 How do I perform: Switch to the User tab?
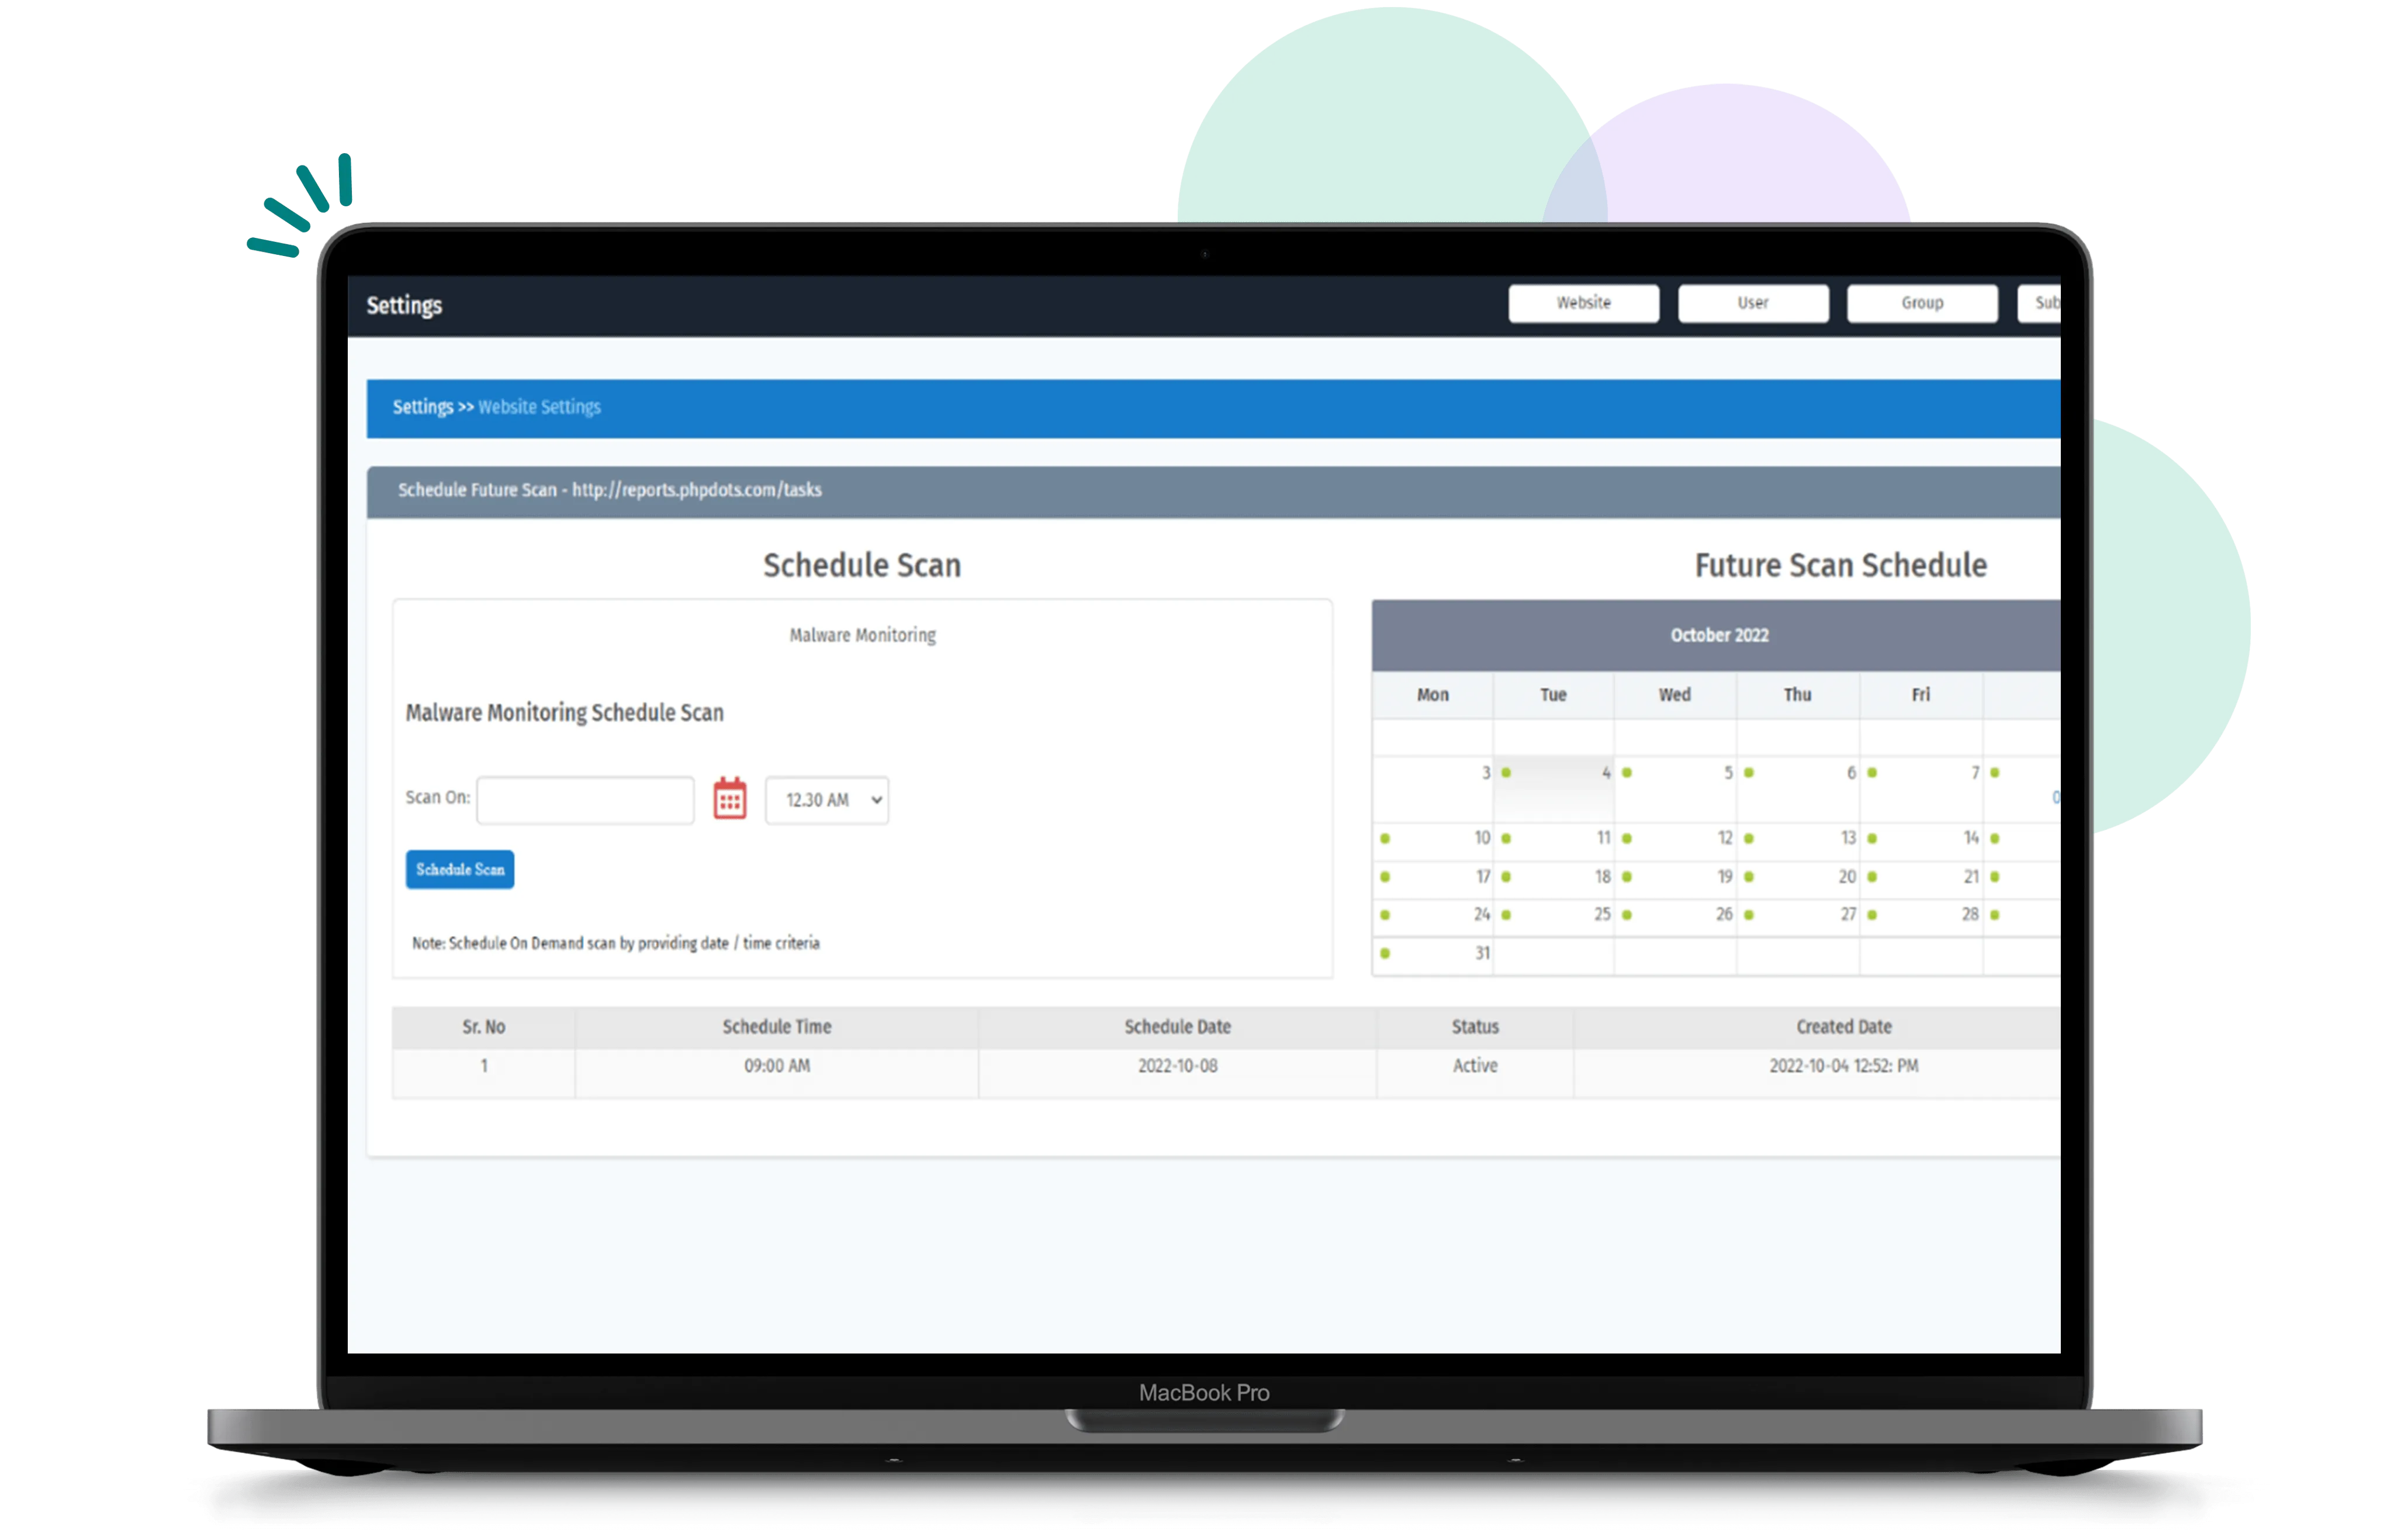(x=1752, y=303)
